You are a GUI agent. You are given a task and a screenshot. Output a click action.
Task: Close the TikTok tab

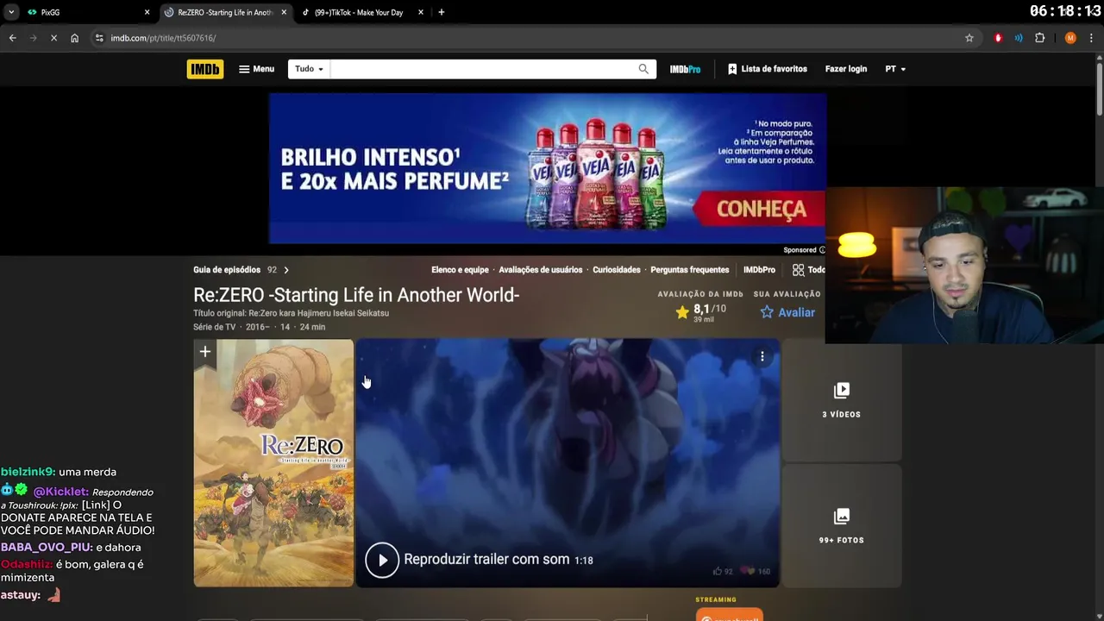tap(421, 12)
